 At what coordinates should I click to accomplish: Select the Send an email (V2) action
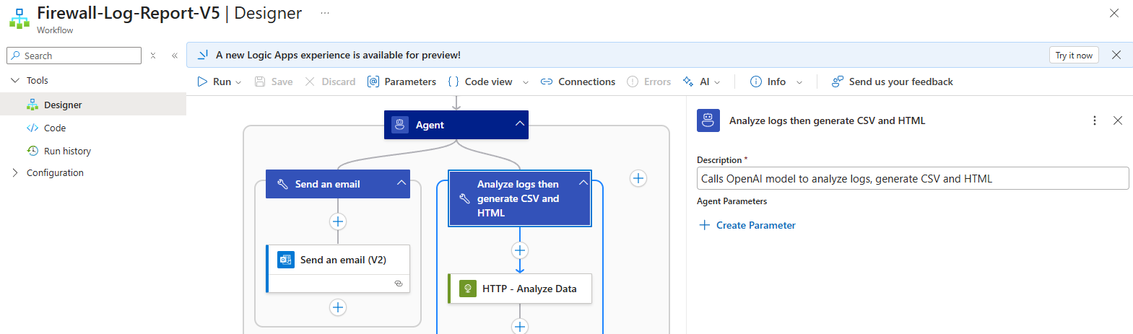[338, 260]
